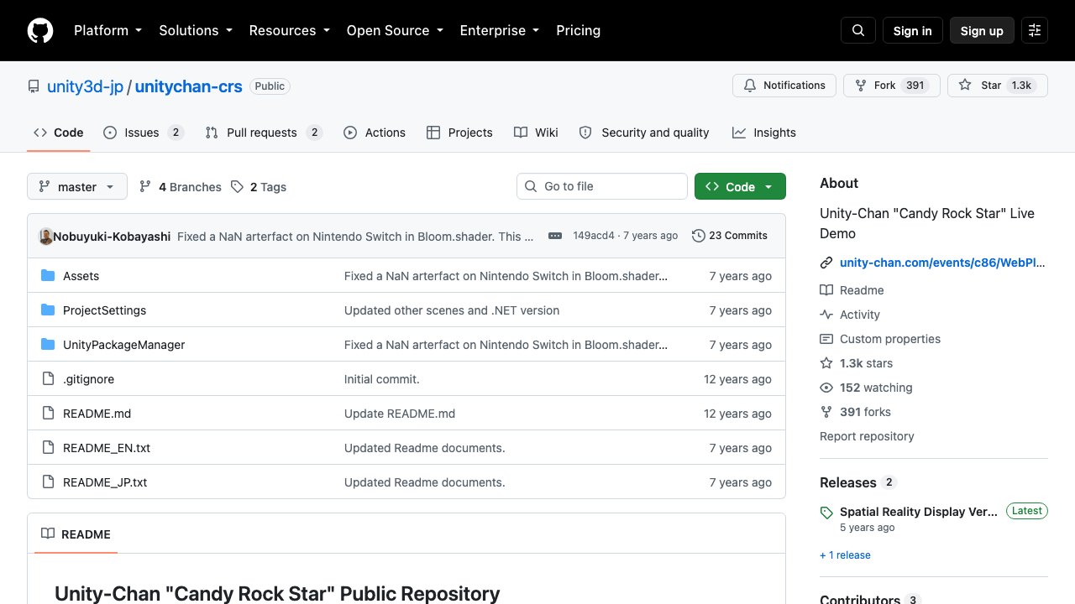Click the README.md file icon

coord(48,414)
